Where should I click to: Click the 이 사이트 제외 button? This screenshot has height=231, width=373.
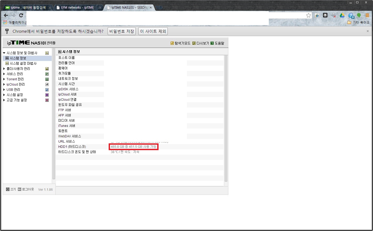coord(153,31)
